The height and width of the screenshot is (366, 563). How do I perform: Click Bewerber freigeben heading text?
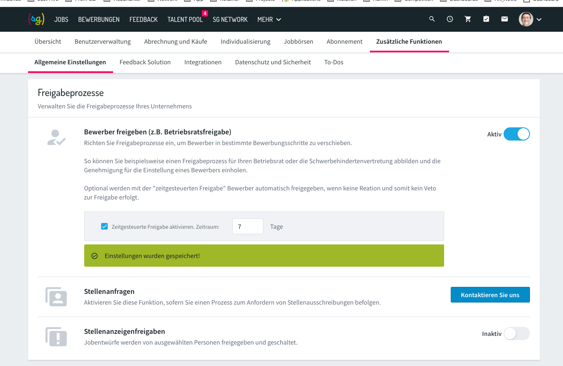pyautogui.click(x=158, y=132)
